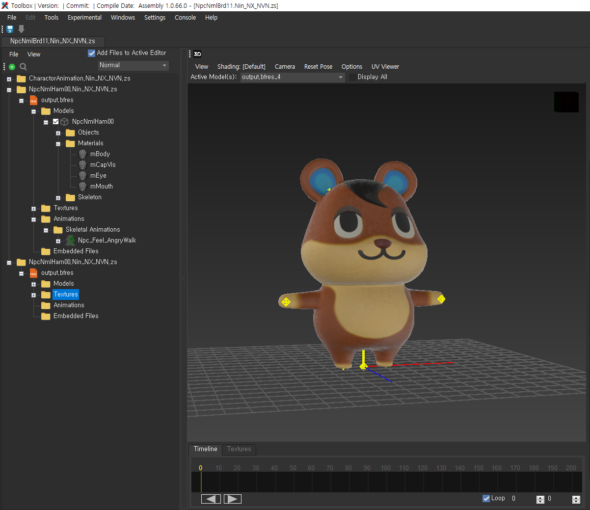This screenshot has width=590, height=510.
Task: Step the timeline back with the left arrow
Action: (211, 499)
